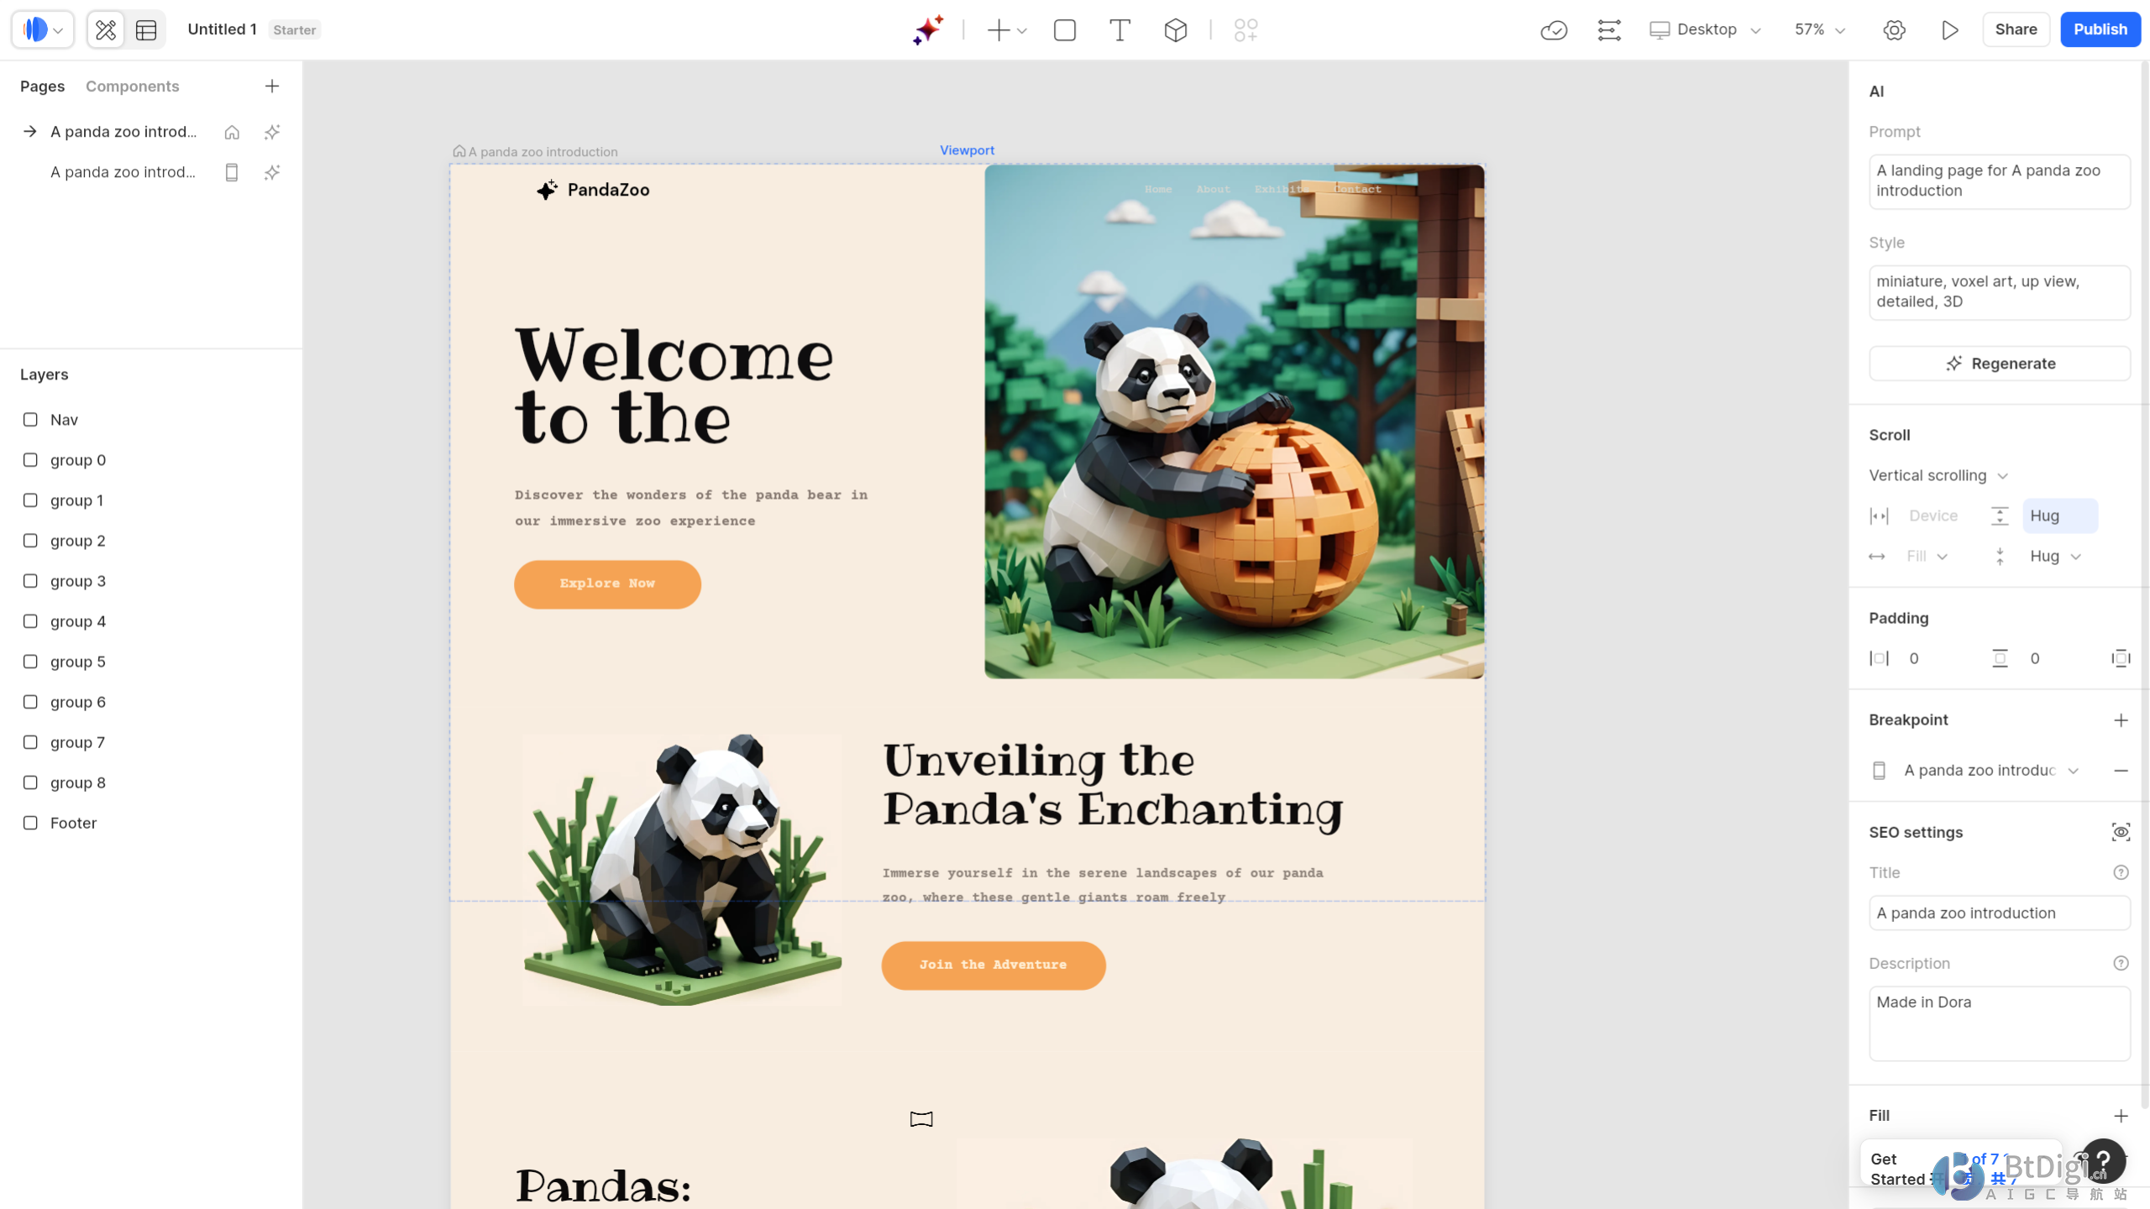Click the Join the Adventure button
2150x1209 pixels.
[994, 966]
